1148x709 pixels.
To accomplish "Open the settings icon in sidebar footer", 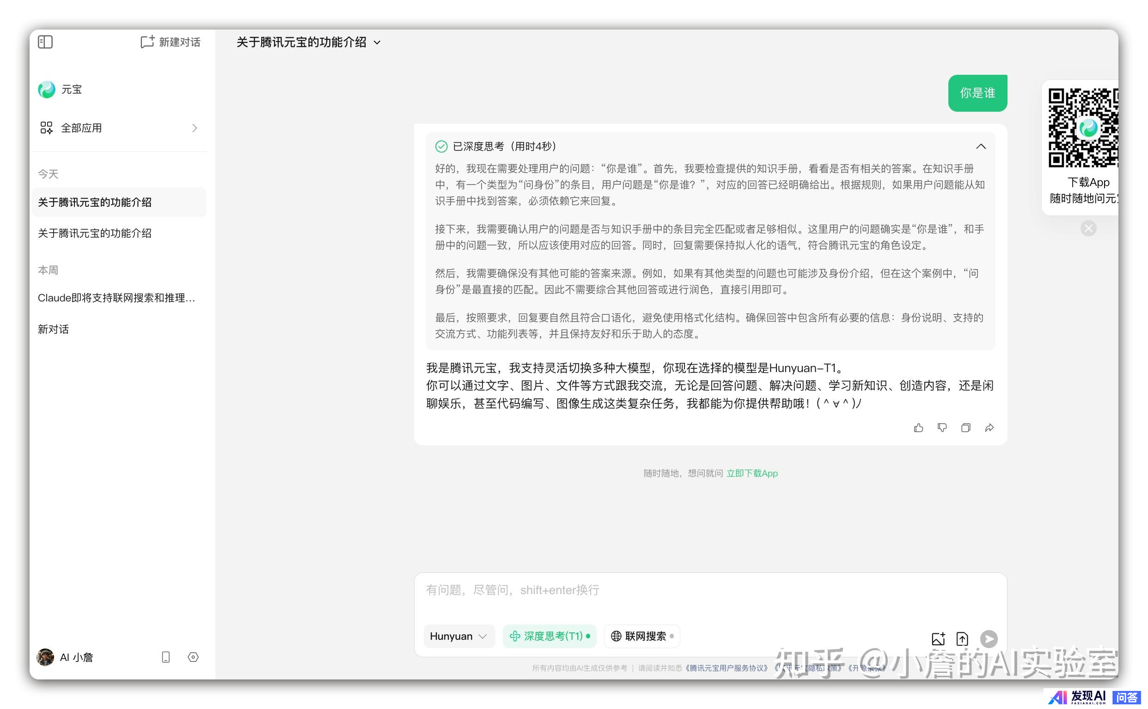I will coord(193,657).
